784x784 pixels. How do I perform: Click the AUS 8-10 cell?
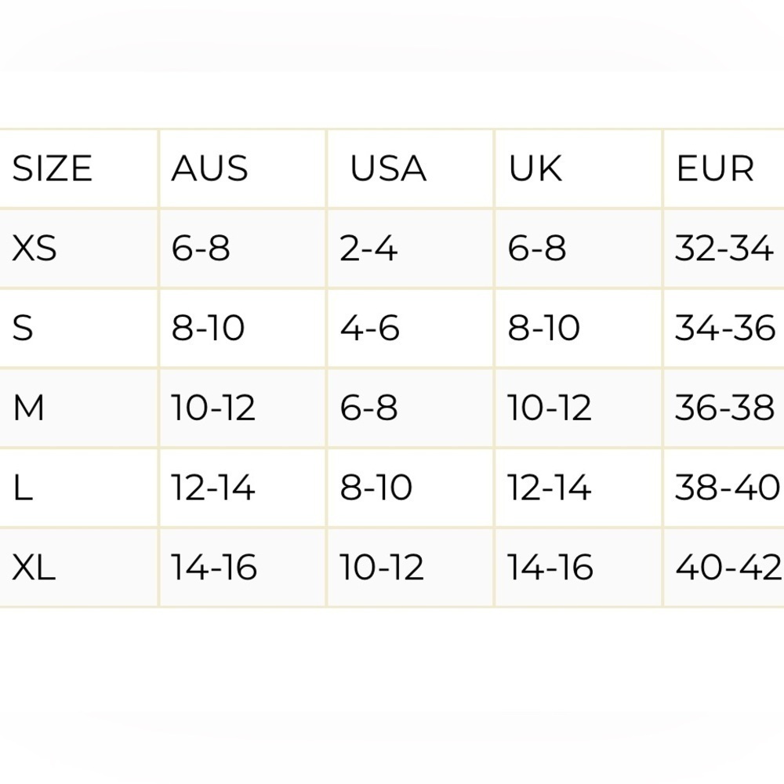(208, 328)
